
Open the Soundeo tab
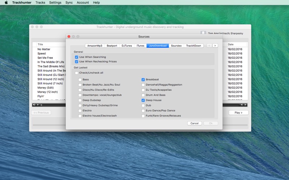tap(176, 46)
